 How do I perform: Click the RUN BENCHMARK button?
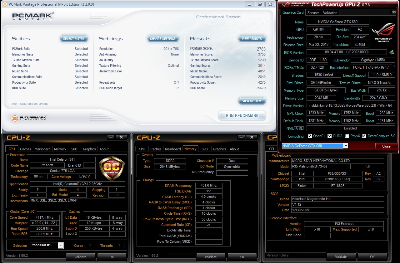point(242,116)
